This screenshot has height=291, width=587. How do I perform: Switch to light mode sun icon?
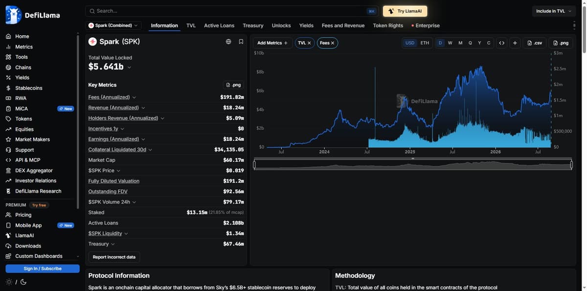pyautogui.click(x=9, y=282)
